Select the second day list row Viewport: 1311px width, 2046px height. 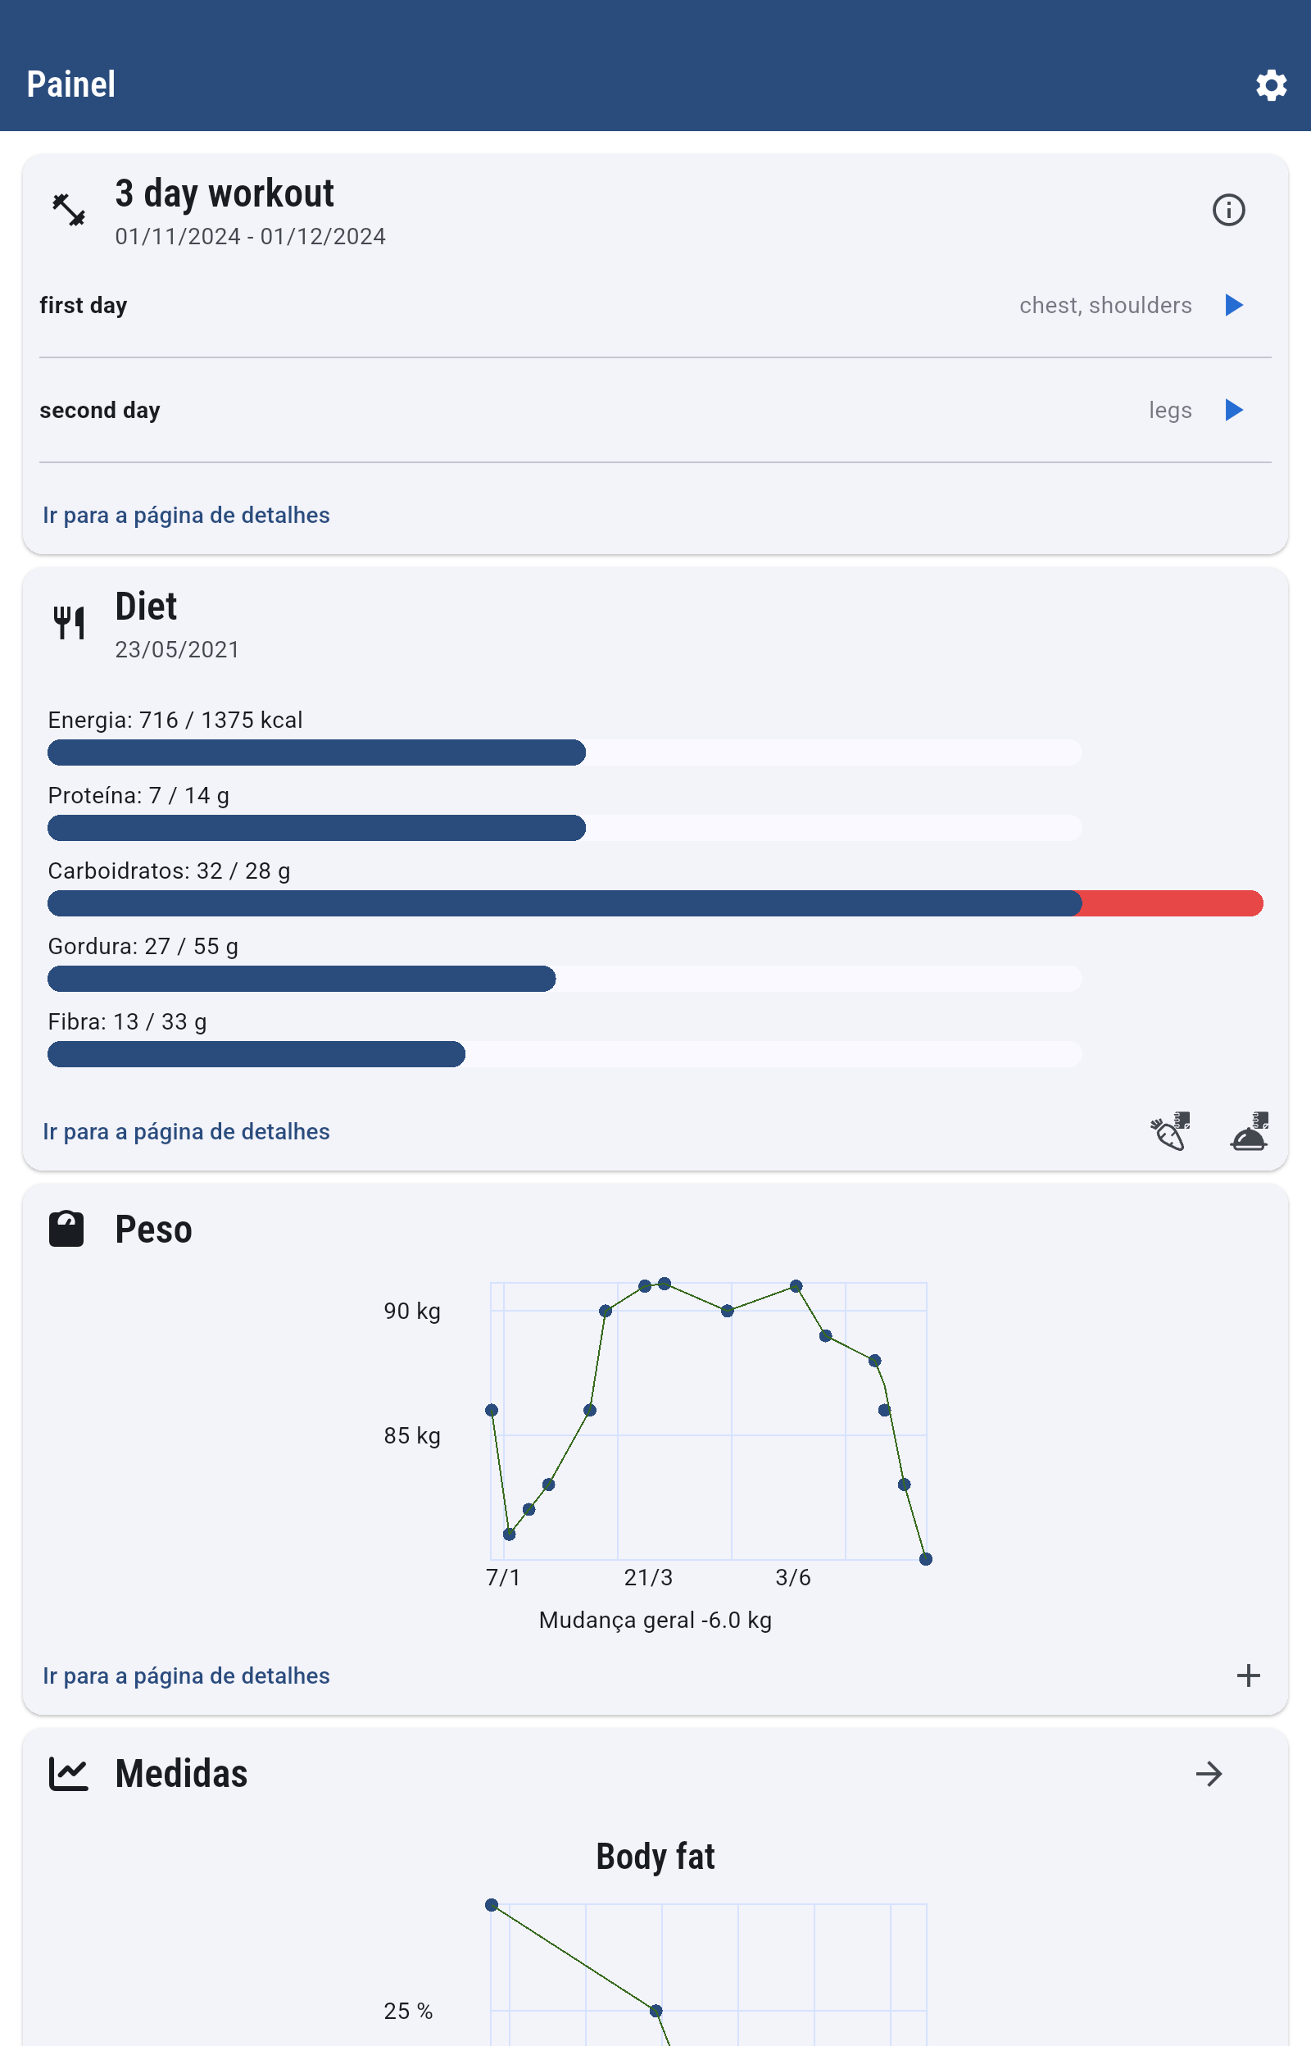pyautogui.click(x=510, y=411)
